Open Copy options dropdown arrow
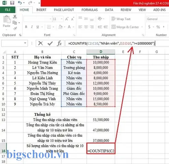169x164 pixels. (19, 23)
